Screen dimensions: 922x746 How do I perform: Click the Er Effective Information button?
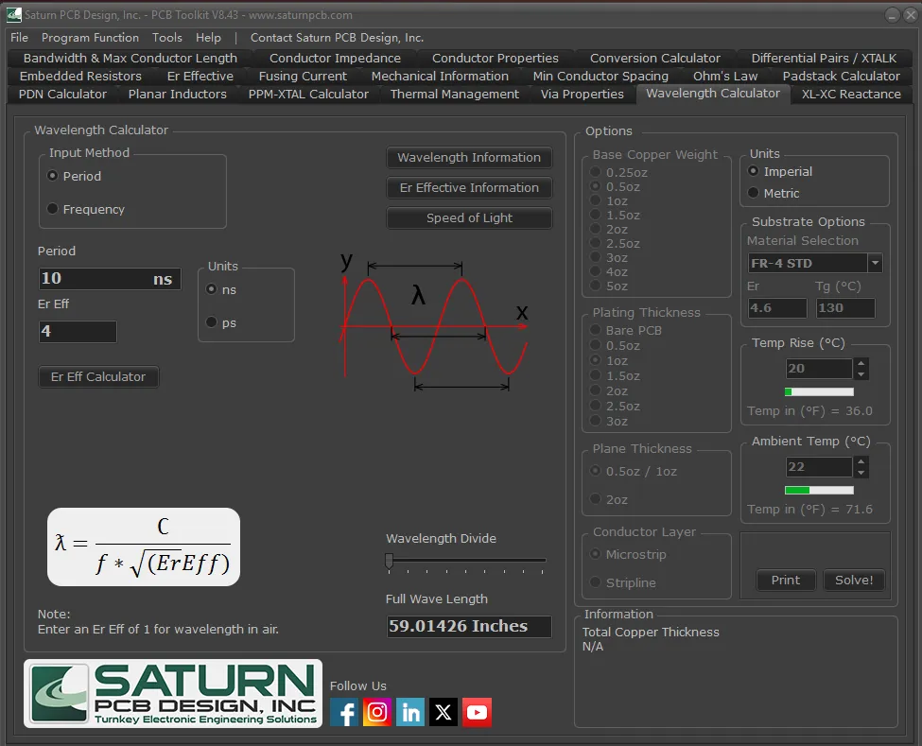(469, 187)
